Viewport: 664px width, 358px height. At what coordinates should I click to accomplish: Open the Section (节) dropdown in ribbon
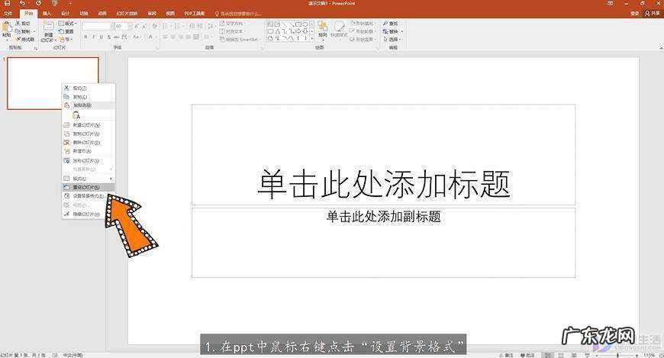click(66, 39)
